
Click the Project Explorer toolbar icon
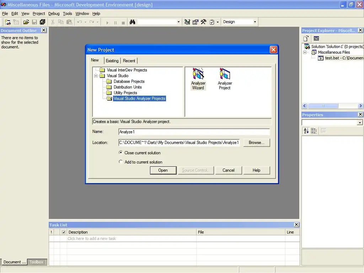(187, 22)
